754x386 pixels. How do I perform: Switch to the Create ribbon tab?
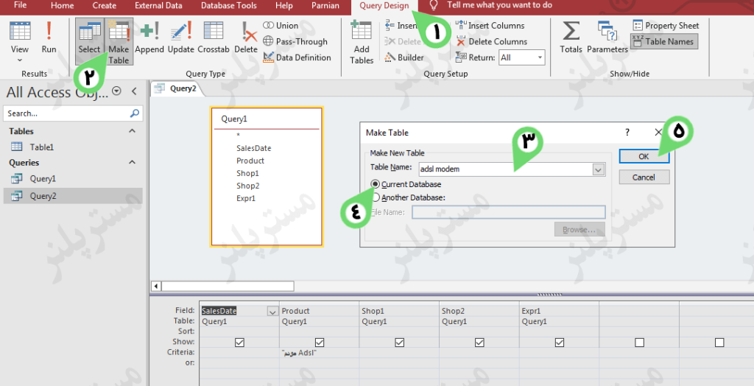tap(105, 6)
